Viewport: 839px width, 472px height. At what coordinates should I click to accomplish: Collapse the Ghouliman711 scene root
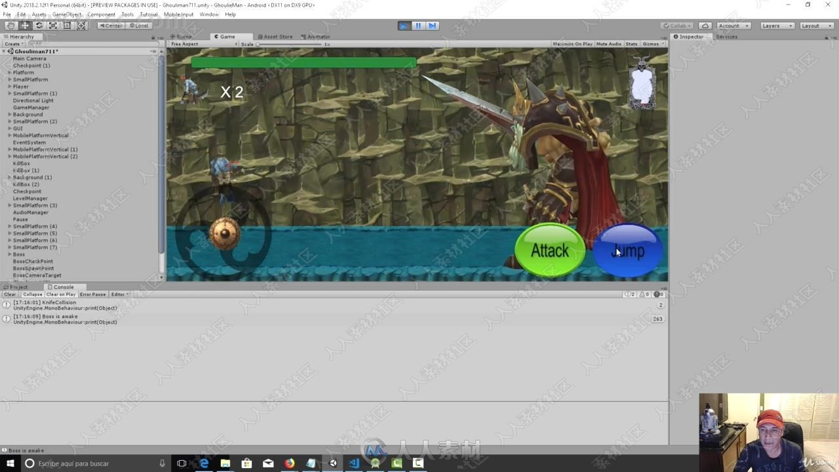click(x=4, y=51)
